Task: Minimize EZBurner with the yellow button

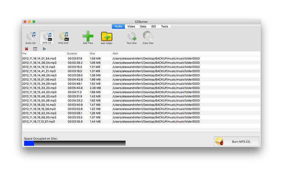Action: pyautogui.click(x=29, y=22)
